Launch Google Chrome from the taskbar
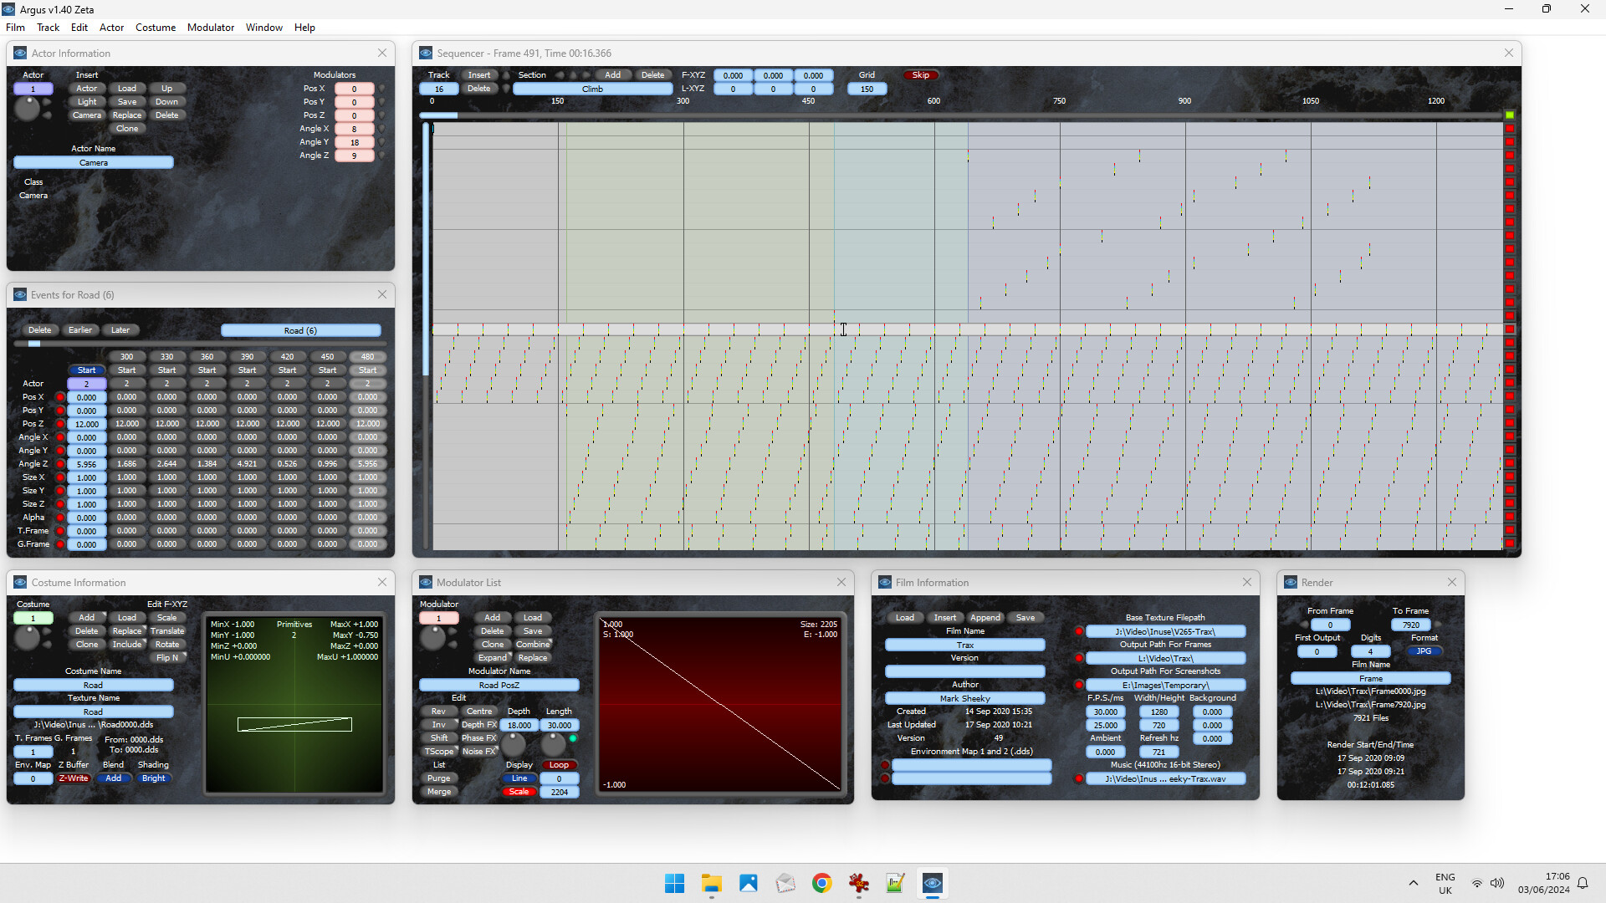 [x=822, y=883]
